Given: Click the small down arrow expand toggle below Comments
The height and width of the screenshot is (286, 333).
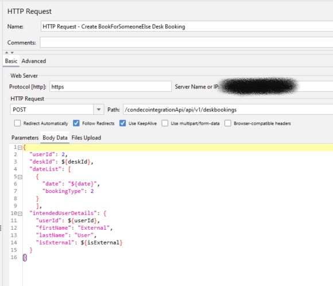Looking at the screenshot, I should (12, 52).
